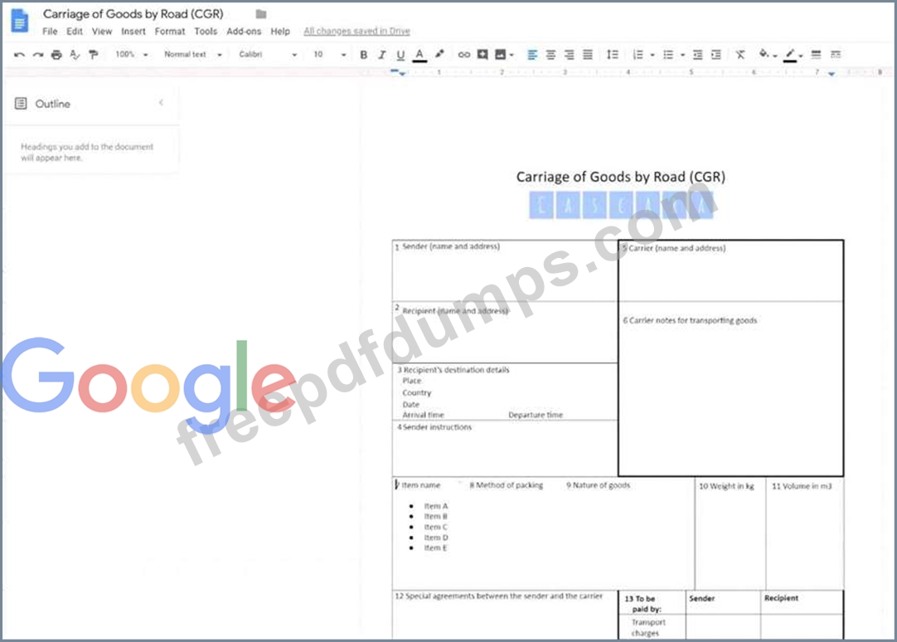Click the '10 Weight in kg' cell
Viewport: 897px width, 642px height.
click(730, 533)
